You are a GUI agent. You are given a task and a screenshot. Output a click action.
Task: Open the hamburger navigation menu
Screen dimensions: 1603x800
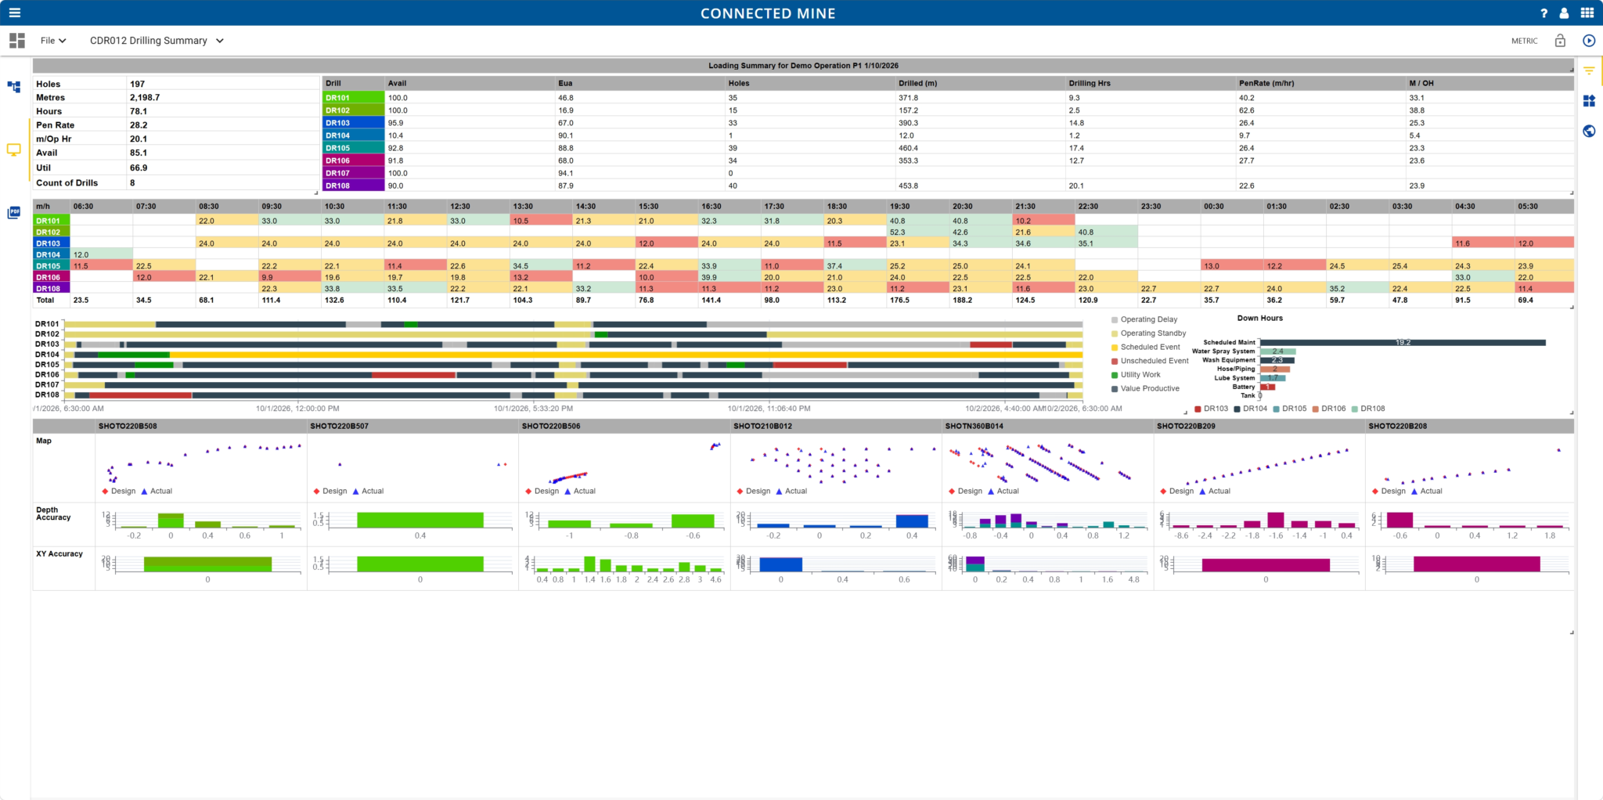(14, 13)
